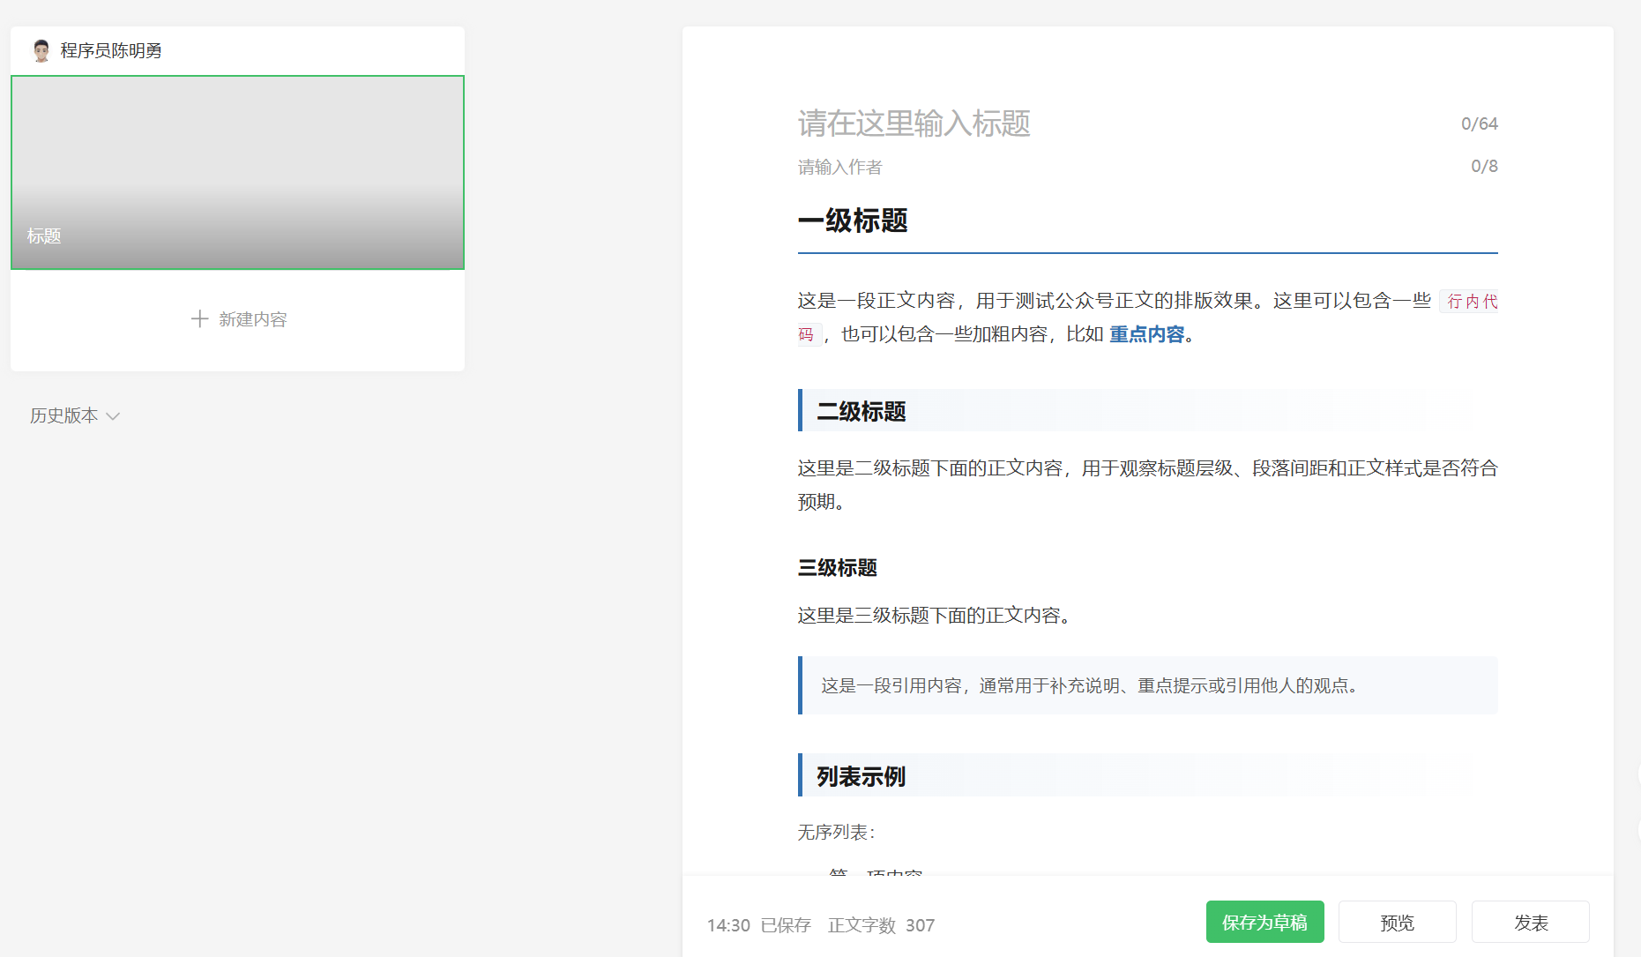This screenshot has width=1641, height=957.
Task: Click the 二级标题 heading
Action: (862, 411)
